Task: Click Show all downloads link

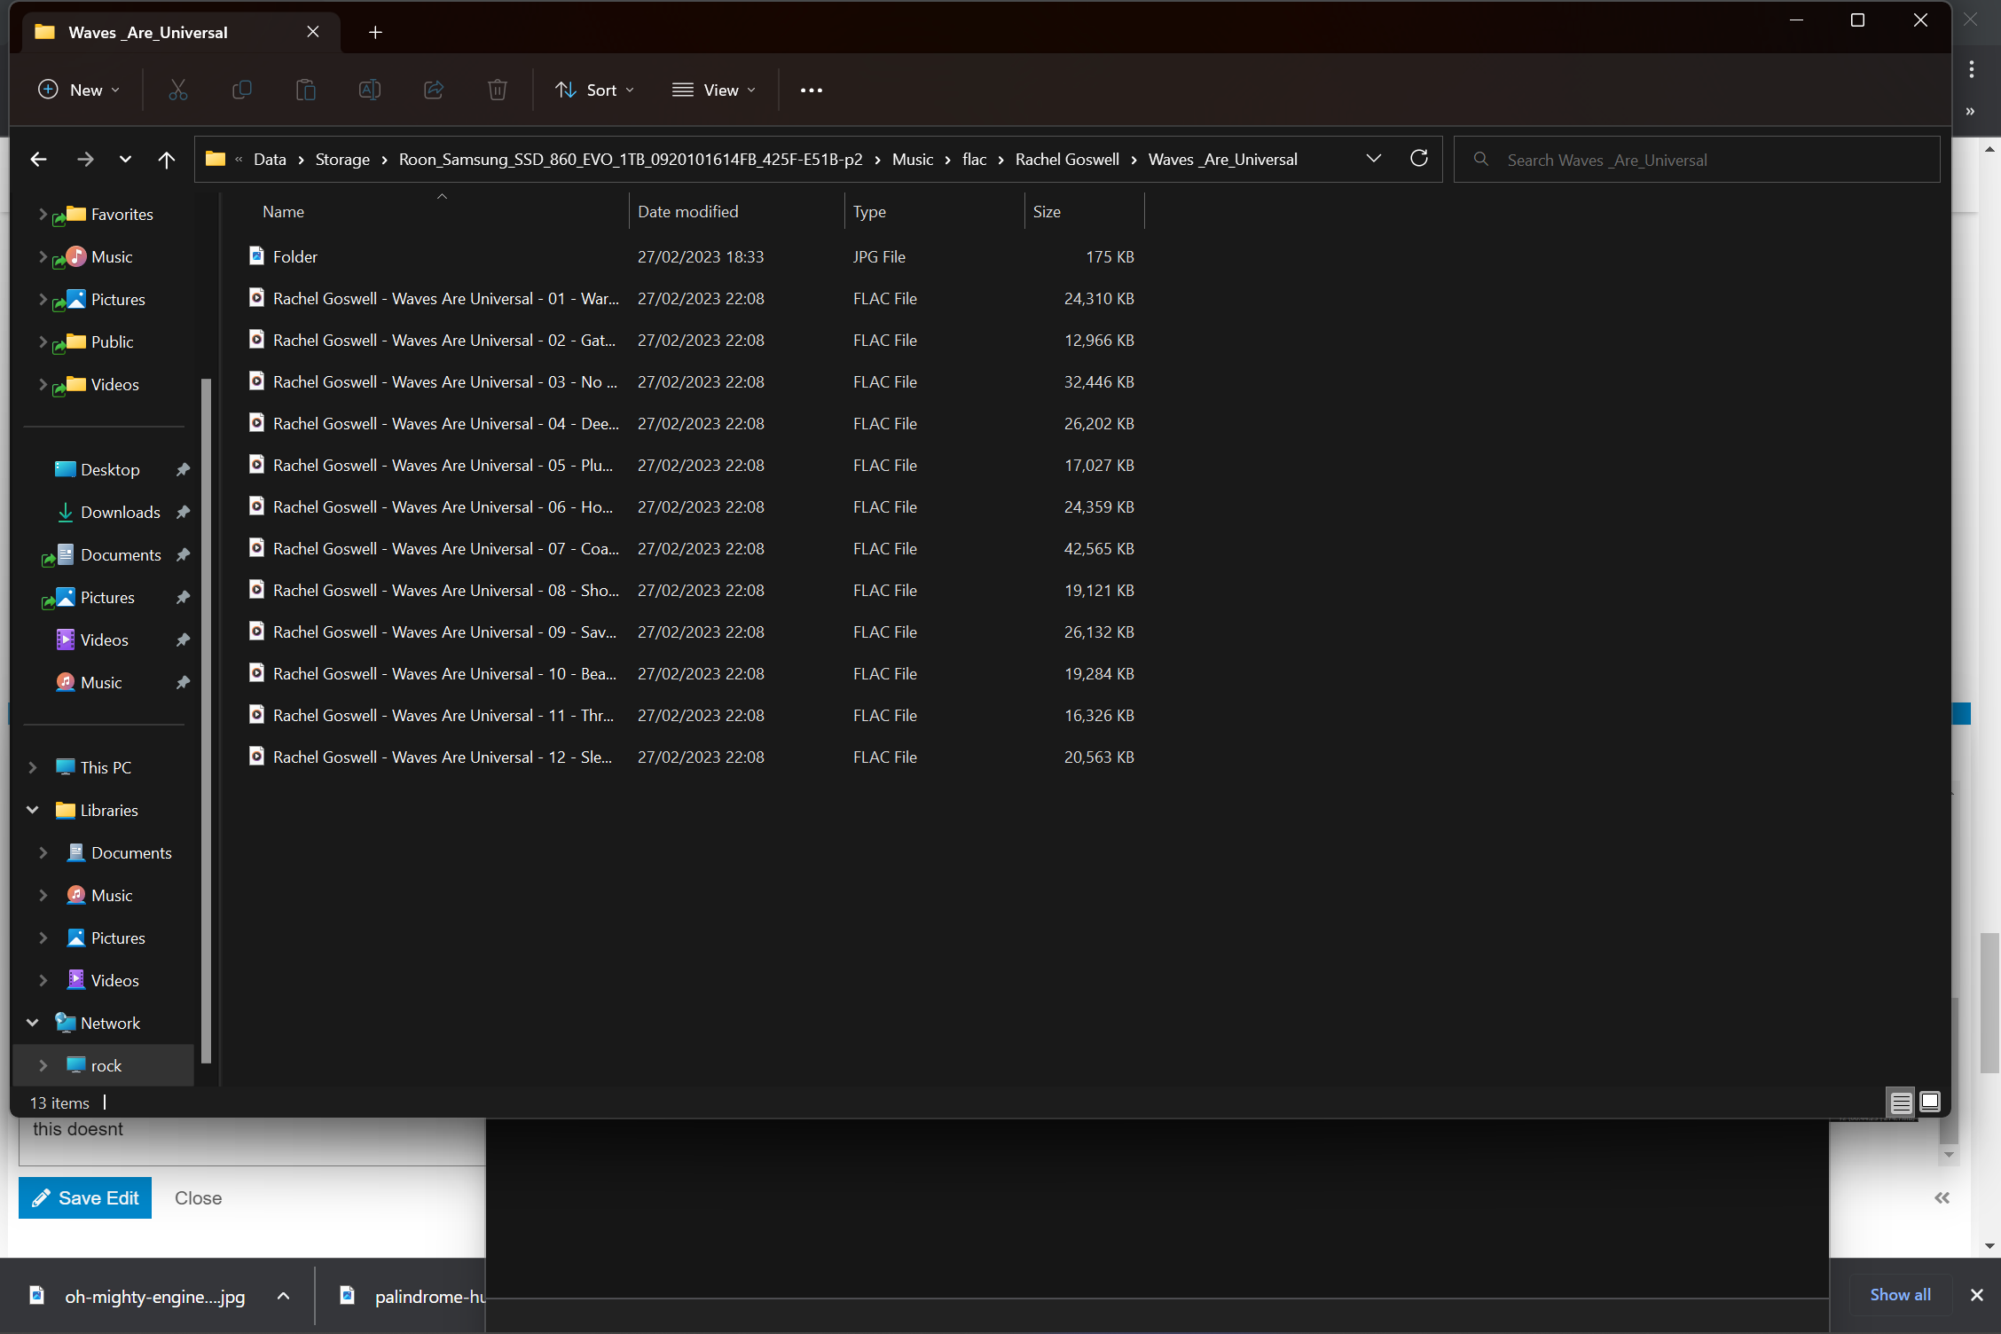Action: [x=1900, y=1294]
